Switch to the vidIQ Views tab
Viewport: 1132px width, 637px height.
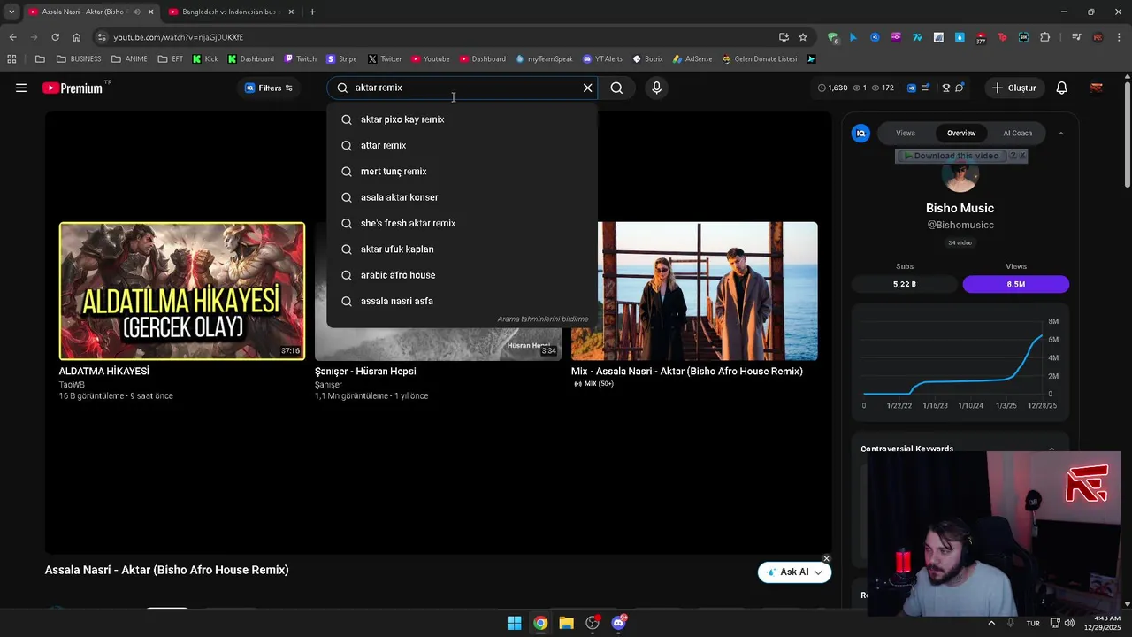click(x=906, y=133)
